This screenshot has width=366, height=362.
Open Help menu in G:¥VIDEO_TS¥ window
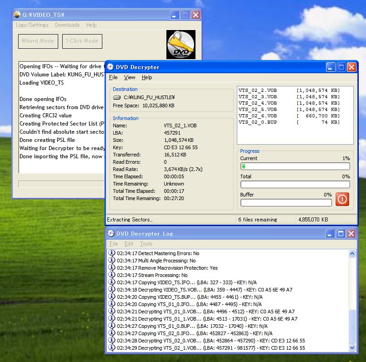tap(91, 25)
